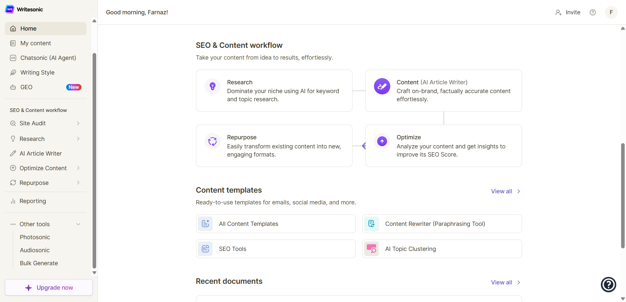Click the Optimize Content arrow-circle icon
Screen dimensions: 626x302
[13, 168]
